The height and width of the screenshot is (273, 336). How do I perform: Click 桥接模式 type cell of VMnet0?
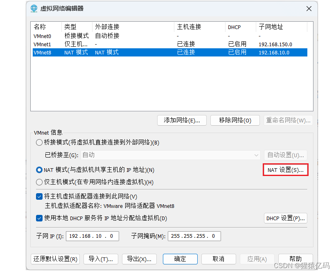[76, 36]
